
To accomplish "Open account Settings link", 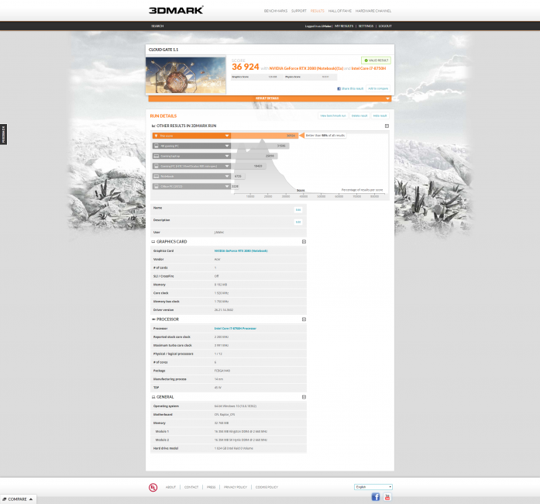I will pos(366,26).
